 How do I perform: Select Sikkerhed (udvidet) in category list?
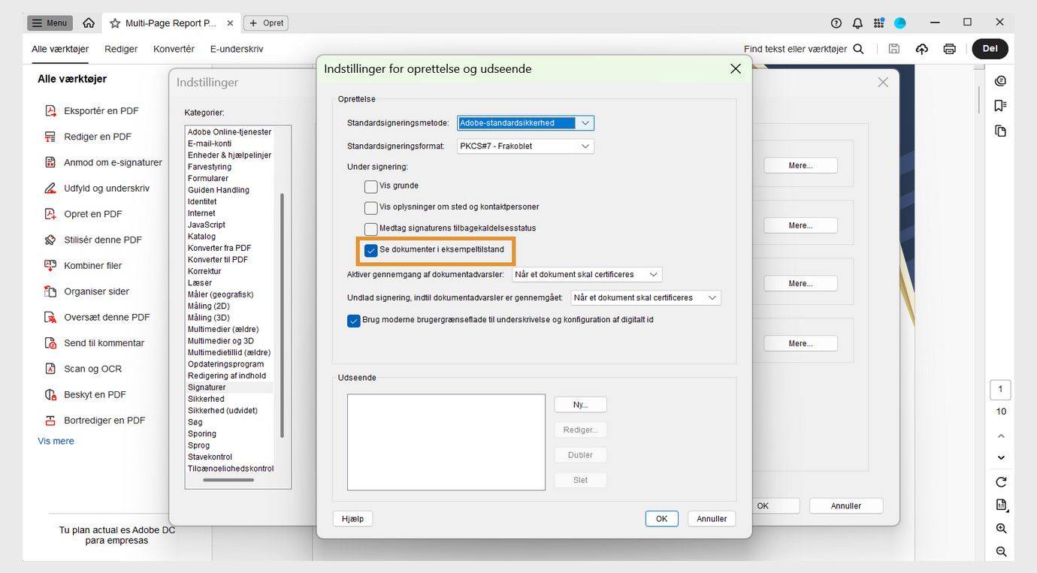[x=222, y=411]
